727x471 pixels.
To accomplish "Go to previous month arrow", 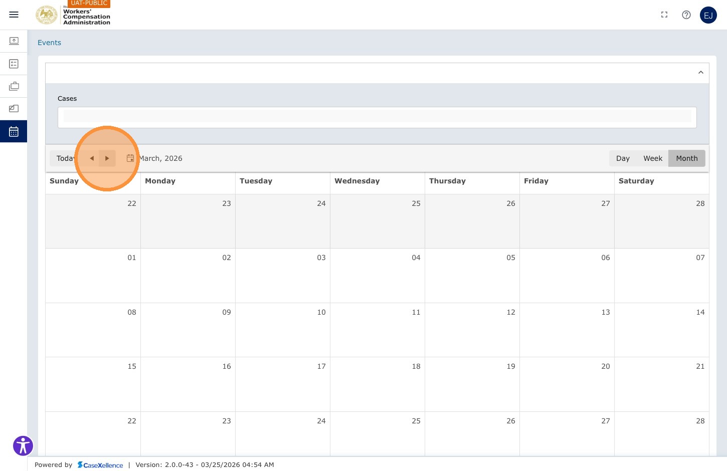I will [x=91, y=158].
